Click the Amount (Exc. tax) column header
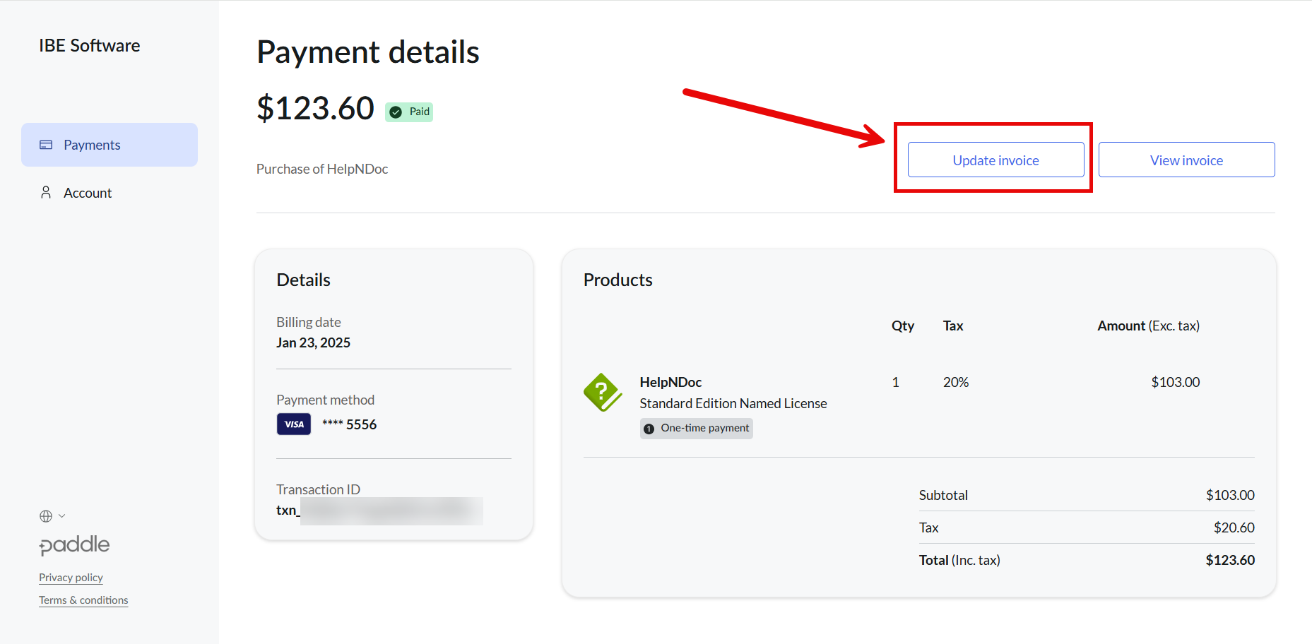The height and width of the screenshot is (644, 1312). point(1148,326)
